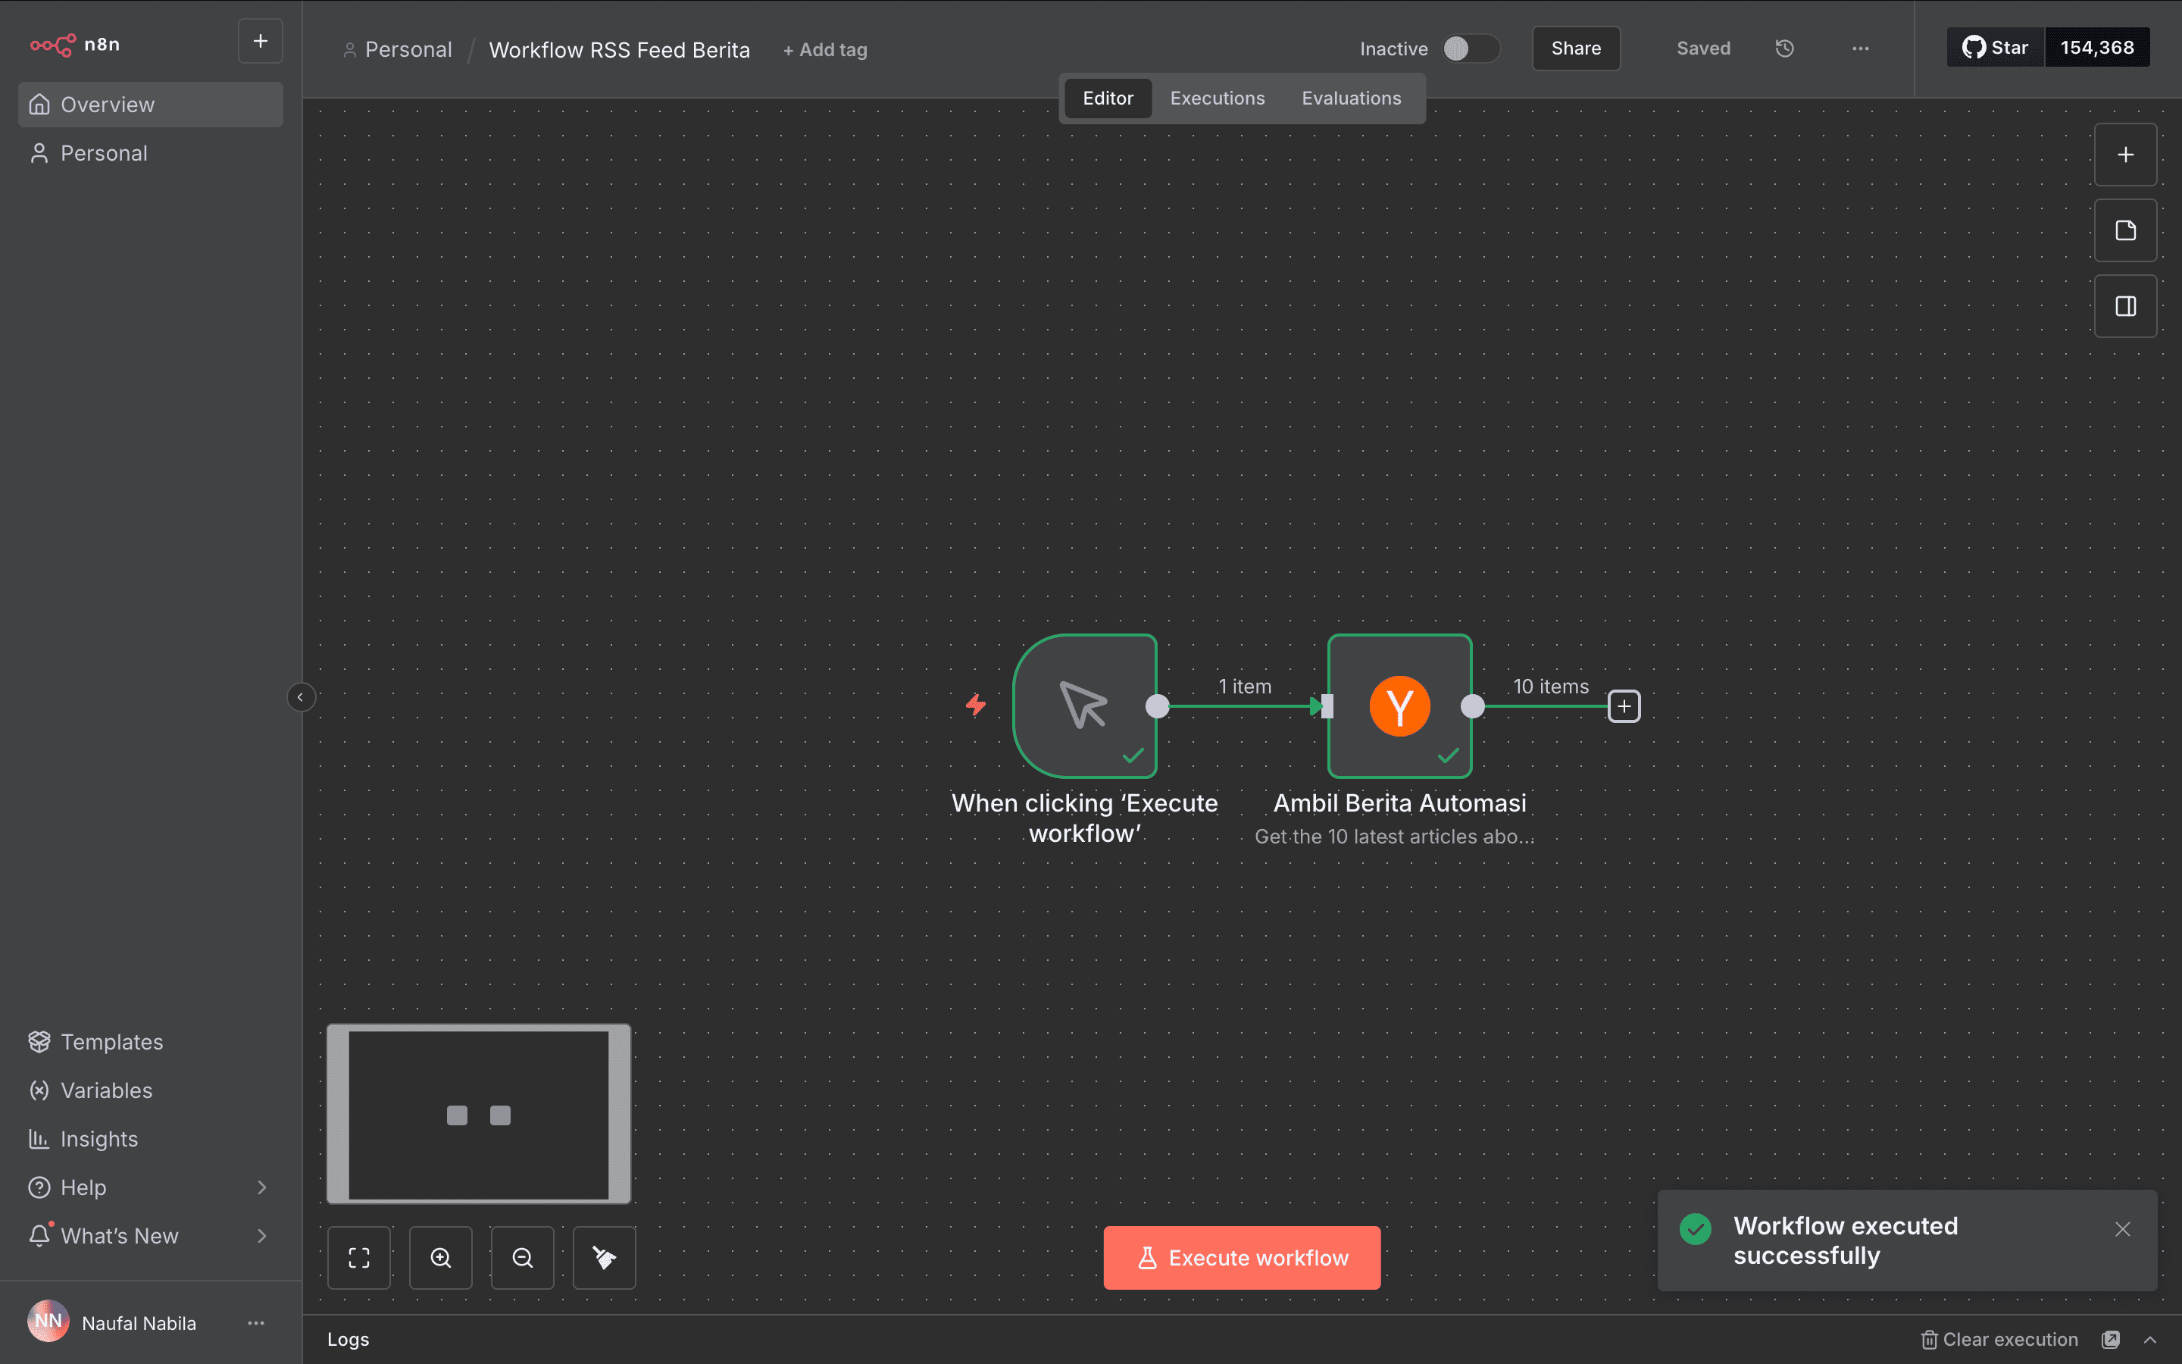
Task: Select the manual trigger node with cursor icon
Action: [1085, 706]
